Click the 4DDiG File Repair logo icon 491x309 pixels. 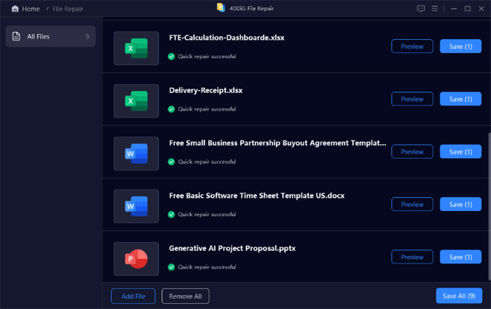point(221,8)
